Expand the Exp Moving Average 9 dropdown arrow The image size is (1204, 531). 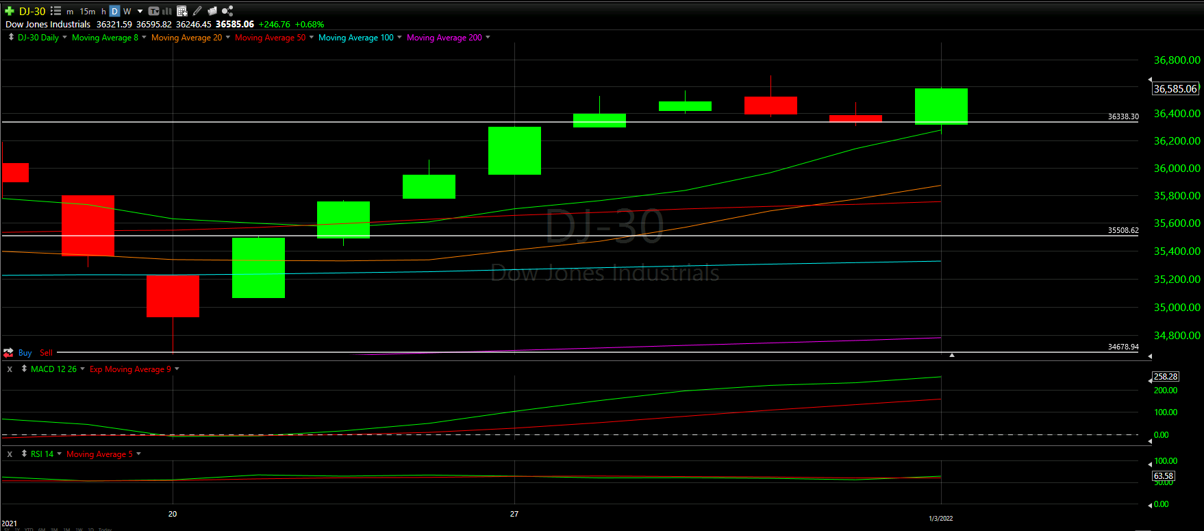(x=177, y=369)
